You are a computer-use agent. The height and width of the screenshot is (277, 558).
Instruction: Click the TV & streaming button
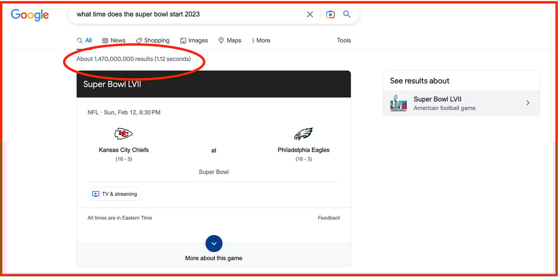tap(114, 194)
